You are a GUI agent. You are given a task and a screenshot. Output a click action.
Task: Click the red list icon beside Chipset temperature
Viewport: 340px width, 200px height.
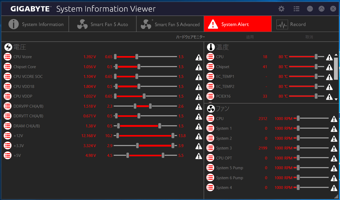tap(210, 67)
